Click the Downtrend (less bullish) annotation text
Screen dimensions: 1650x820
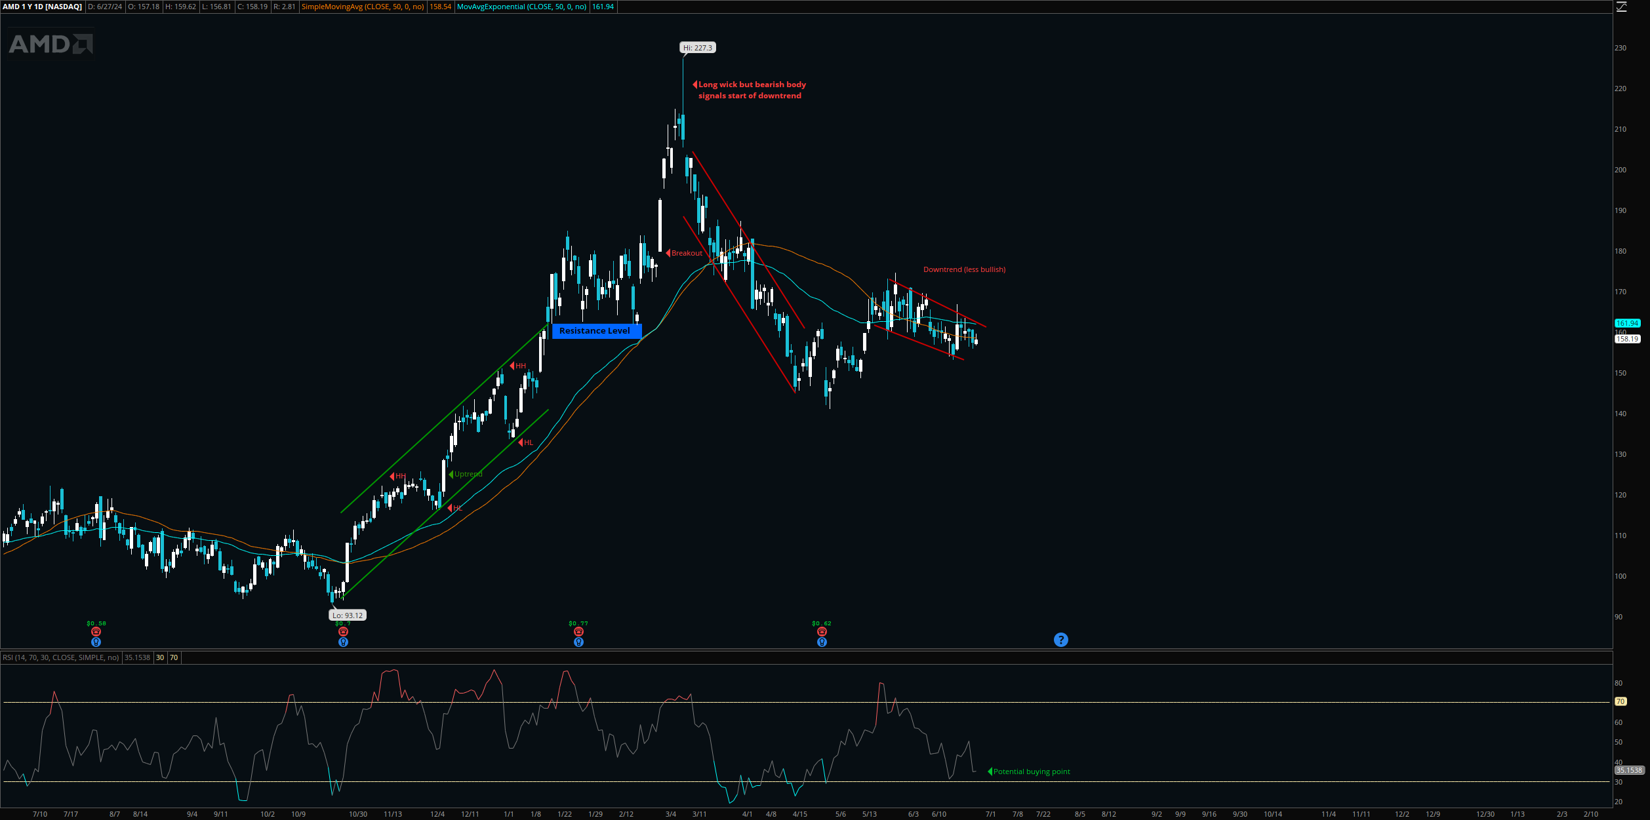(x=964, y=269)
